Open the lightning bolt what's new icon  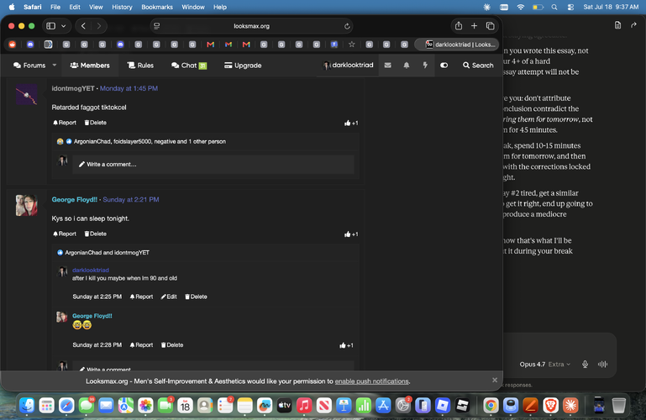(425, 65)
